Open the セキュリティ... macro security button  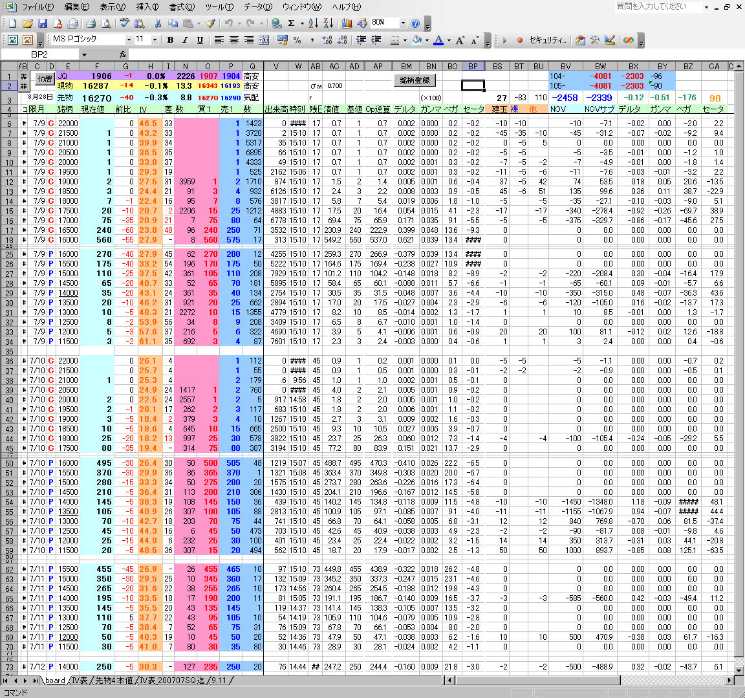[547, 40]
